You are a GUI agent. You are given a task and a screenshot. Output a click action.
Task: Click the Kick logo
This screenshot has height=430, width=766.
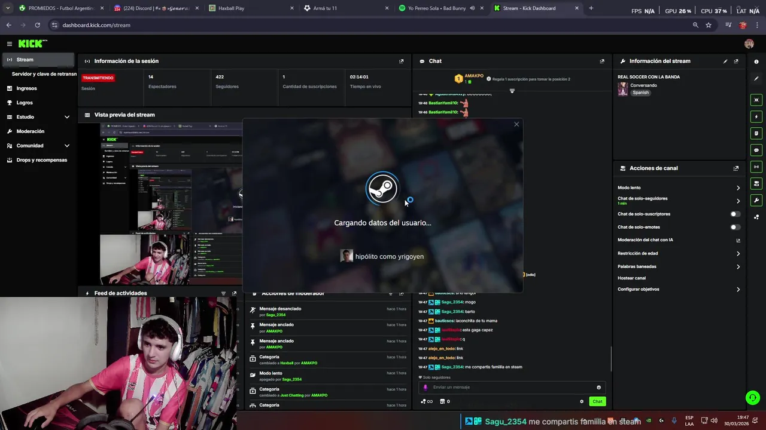(32, 44)
